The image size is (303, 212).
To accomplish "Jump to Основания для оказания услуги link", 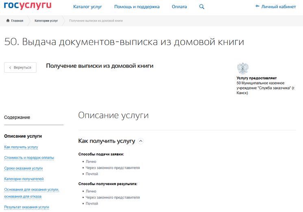I will 31,193.
